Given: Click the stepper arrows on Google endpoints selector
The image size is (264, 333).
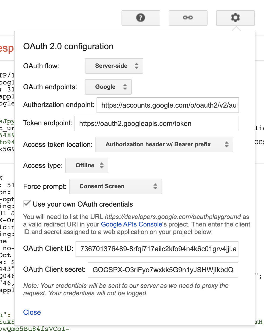Looking at the screenshot, I should [x=125, y=87].
